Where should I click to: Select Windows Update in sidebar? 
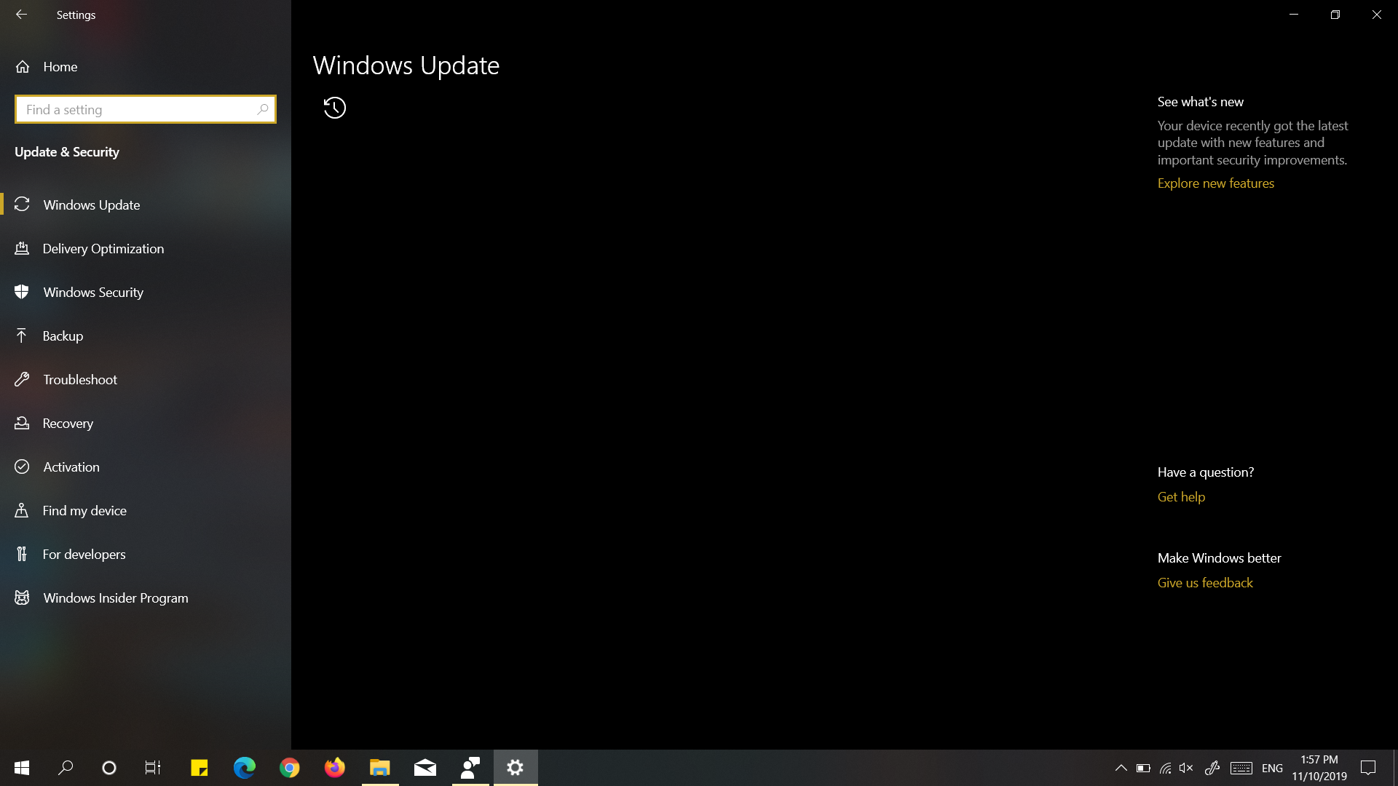click(x=146, y=205)
